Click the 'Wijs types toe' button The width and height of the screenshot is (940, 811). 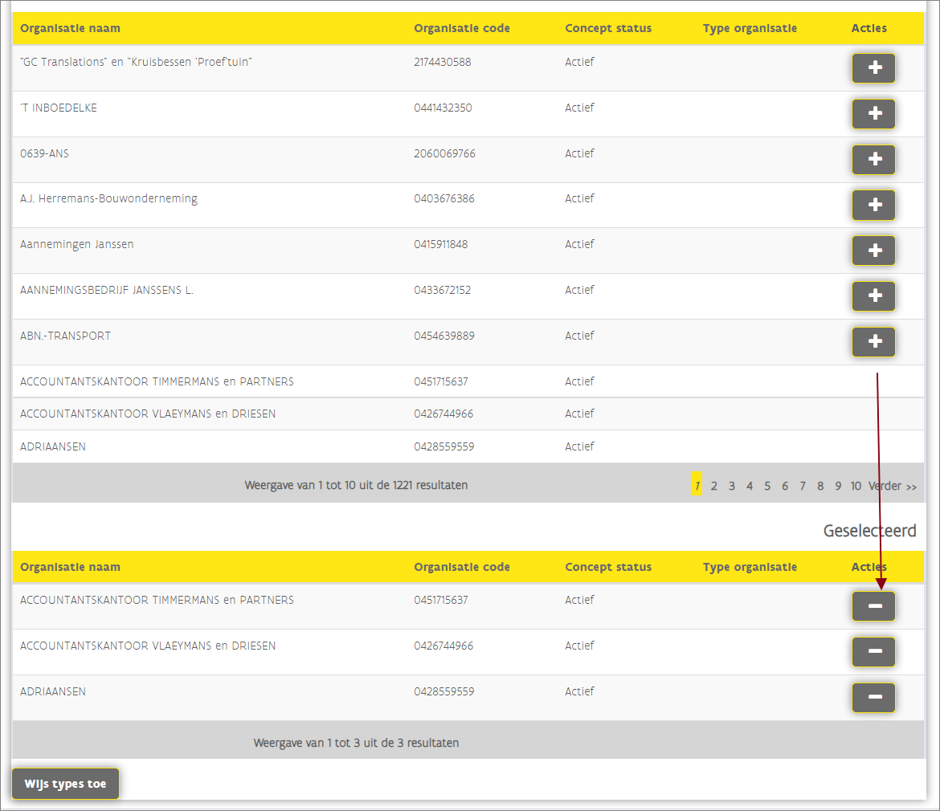(65, 784)
